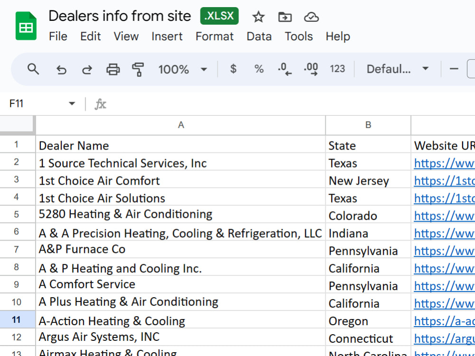Click the document title Dealers info from site
Viewport: 475px width, 356px height.
click(x=120, y=16)
